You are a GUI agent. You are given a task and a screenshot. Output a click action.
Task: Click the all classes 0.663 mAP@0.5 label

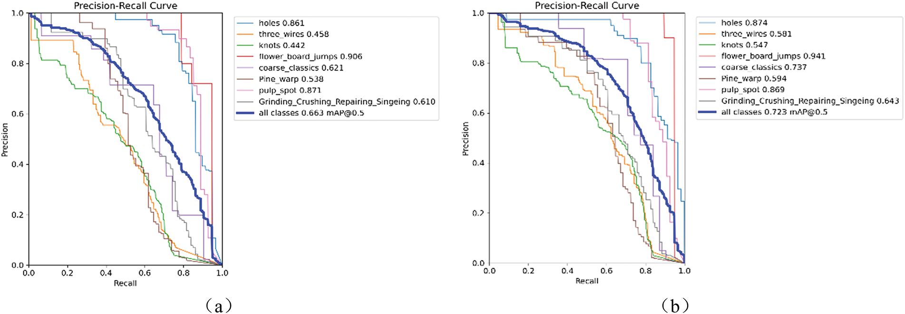click(311, 113)
